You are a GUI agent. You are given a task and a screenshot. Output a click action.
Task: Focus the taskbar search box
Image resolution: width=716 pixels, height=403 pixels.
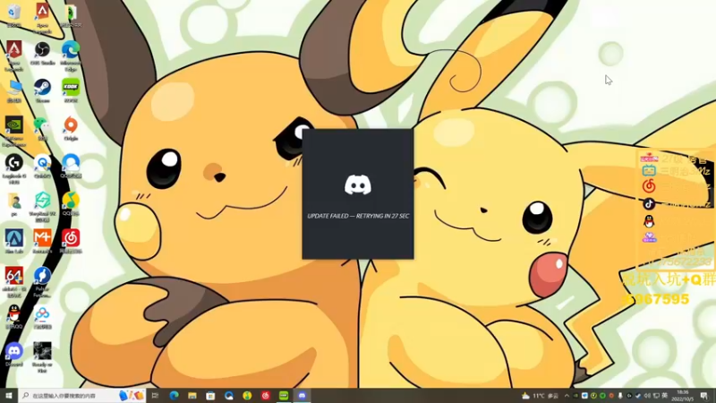pos(81,396)
